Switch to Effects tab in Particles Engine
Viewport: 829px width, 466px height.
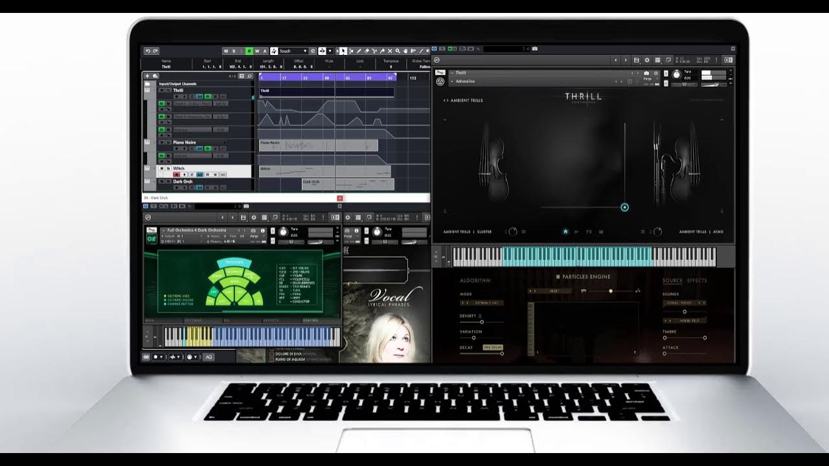point(697,280)
